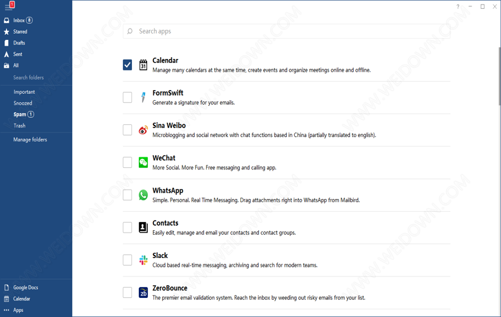Click the Slack title text
This screenshot has width=501, height=317.
[160, 256]
